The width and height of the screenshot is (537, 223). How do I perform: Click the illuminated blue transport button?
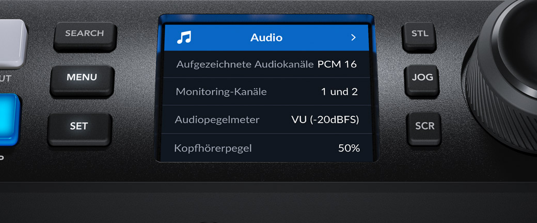pyautogui.click(x=9, y=119)
